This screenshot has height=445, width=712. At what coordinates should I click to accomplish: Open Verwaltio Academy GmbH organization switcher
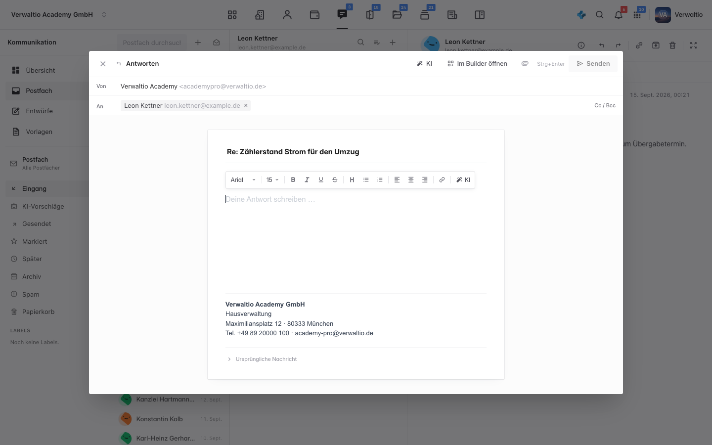pyautogui.click(x=59, y=15)
